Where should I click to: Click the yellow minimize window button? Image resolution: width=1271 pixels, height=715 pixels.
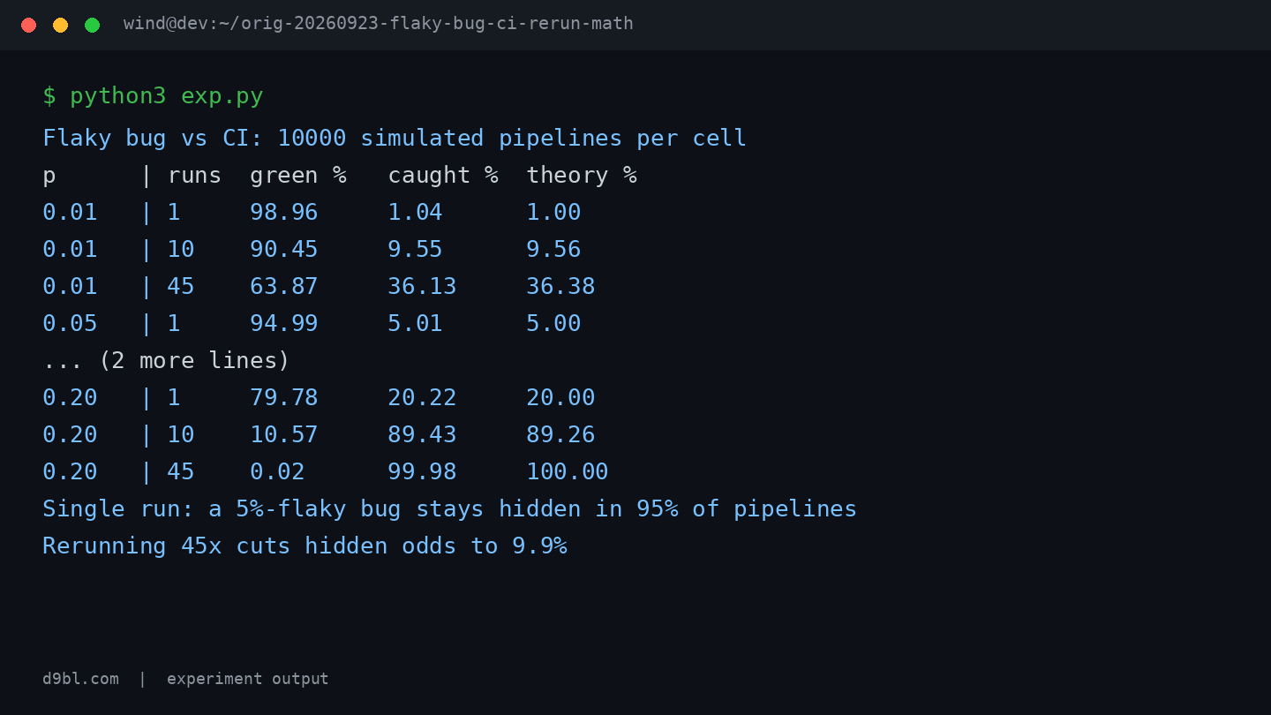60,25
